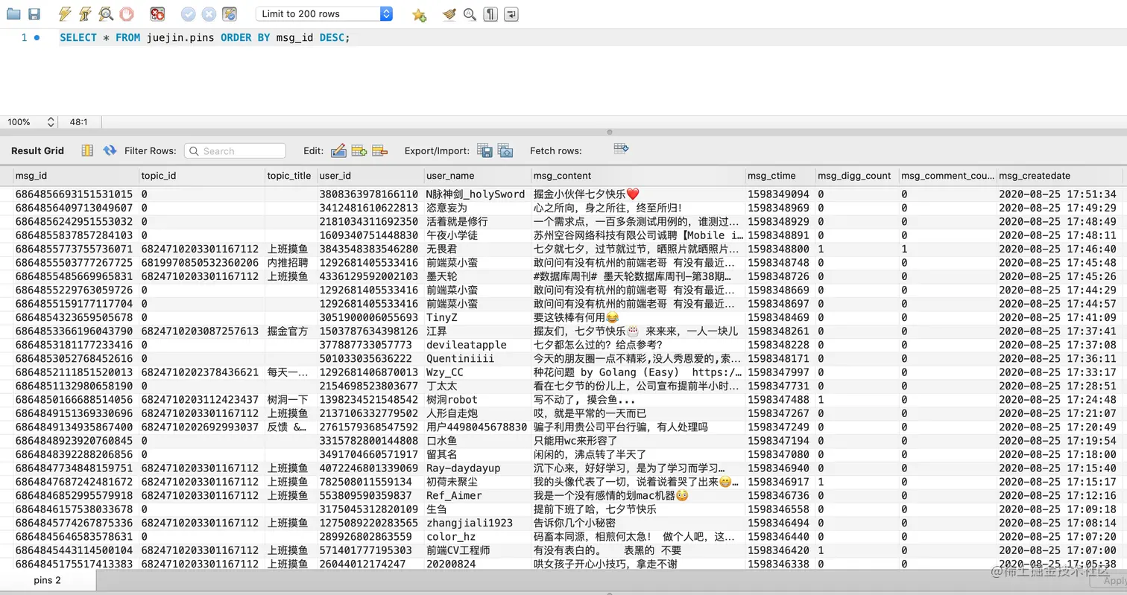
Task: Select the user_name cell N脉神剑_holySword
Action: pos(478,194)
